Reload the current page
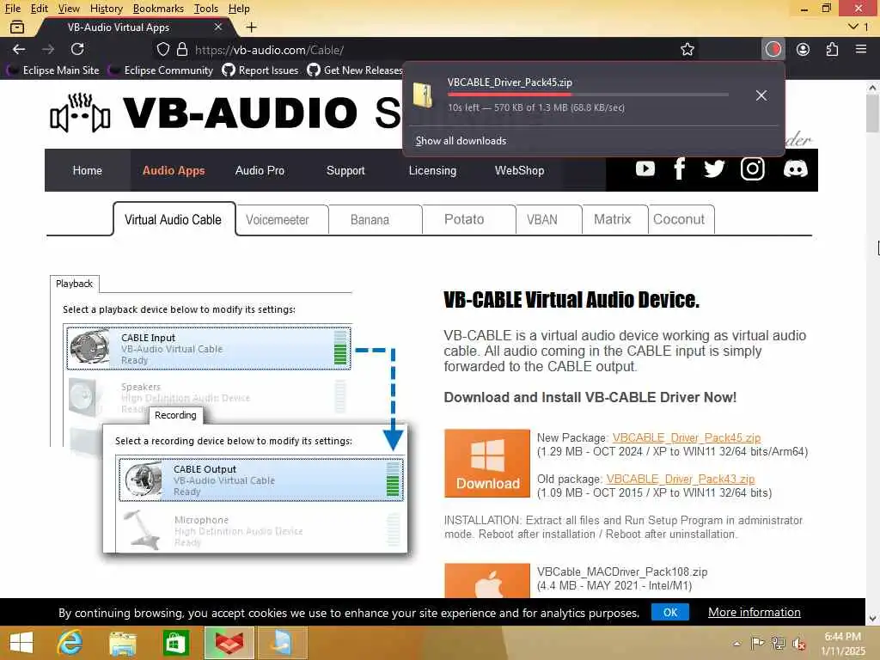This screenshot has height=660, width=880. (77, 49)
